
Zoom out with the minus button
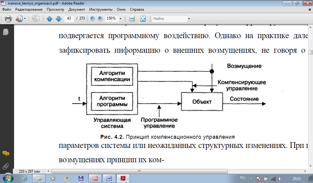coord(92,18)
